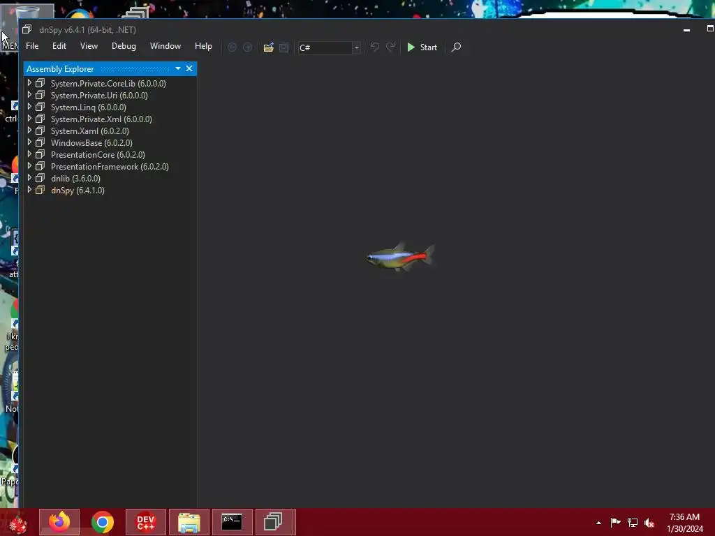Click the assembly icon beside dnlib
This screenshot has height=536, width=715.
click(x=40, y=178)
